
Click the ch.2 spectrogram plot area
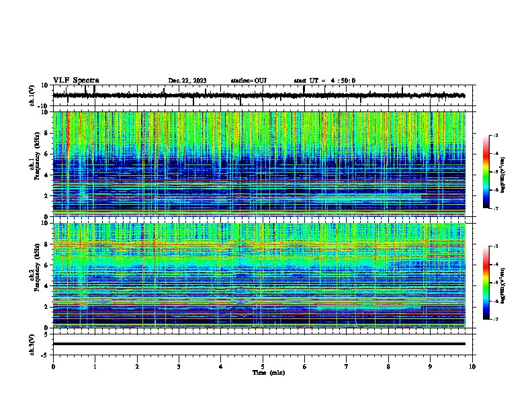259,275
